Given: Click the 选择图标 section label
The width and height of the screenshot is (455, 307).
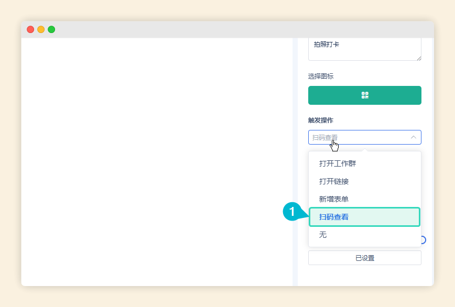Looking at the screenshot, I should pos(319,76).
